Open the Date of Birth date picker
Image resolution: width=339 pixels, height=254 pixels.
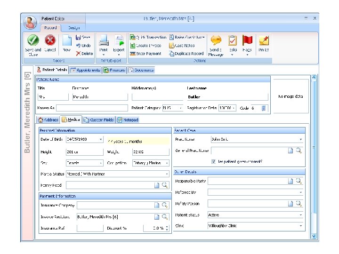click(x=100, y=140)
